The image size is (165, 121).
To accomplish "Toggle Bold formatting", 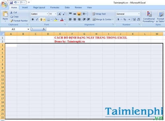I will 33,20.
